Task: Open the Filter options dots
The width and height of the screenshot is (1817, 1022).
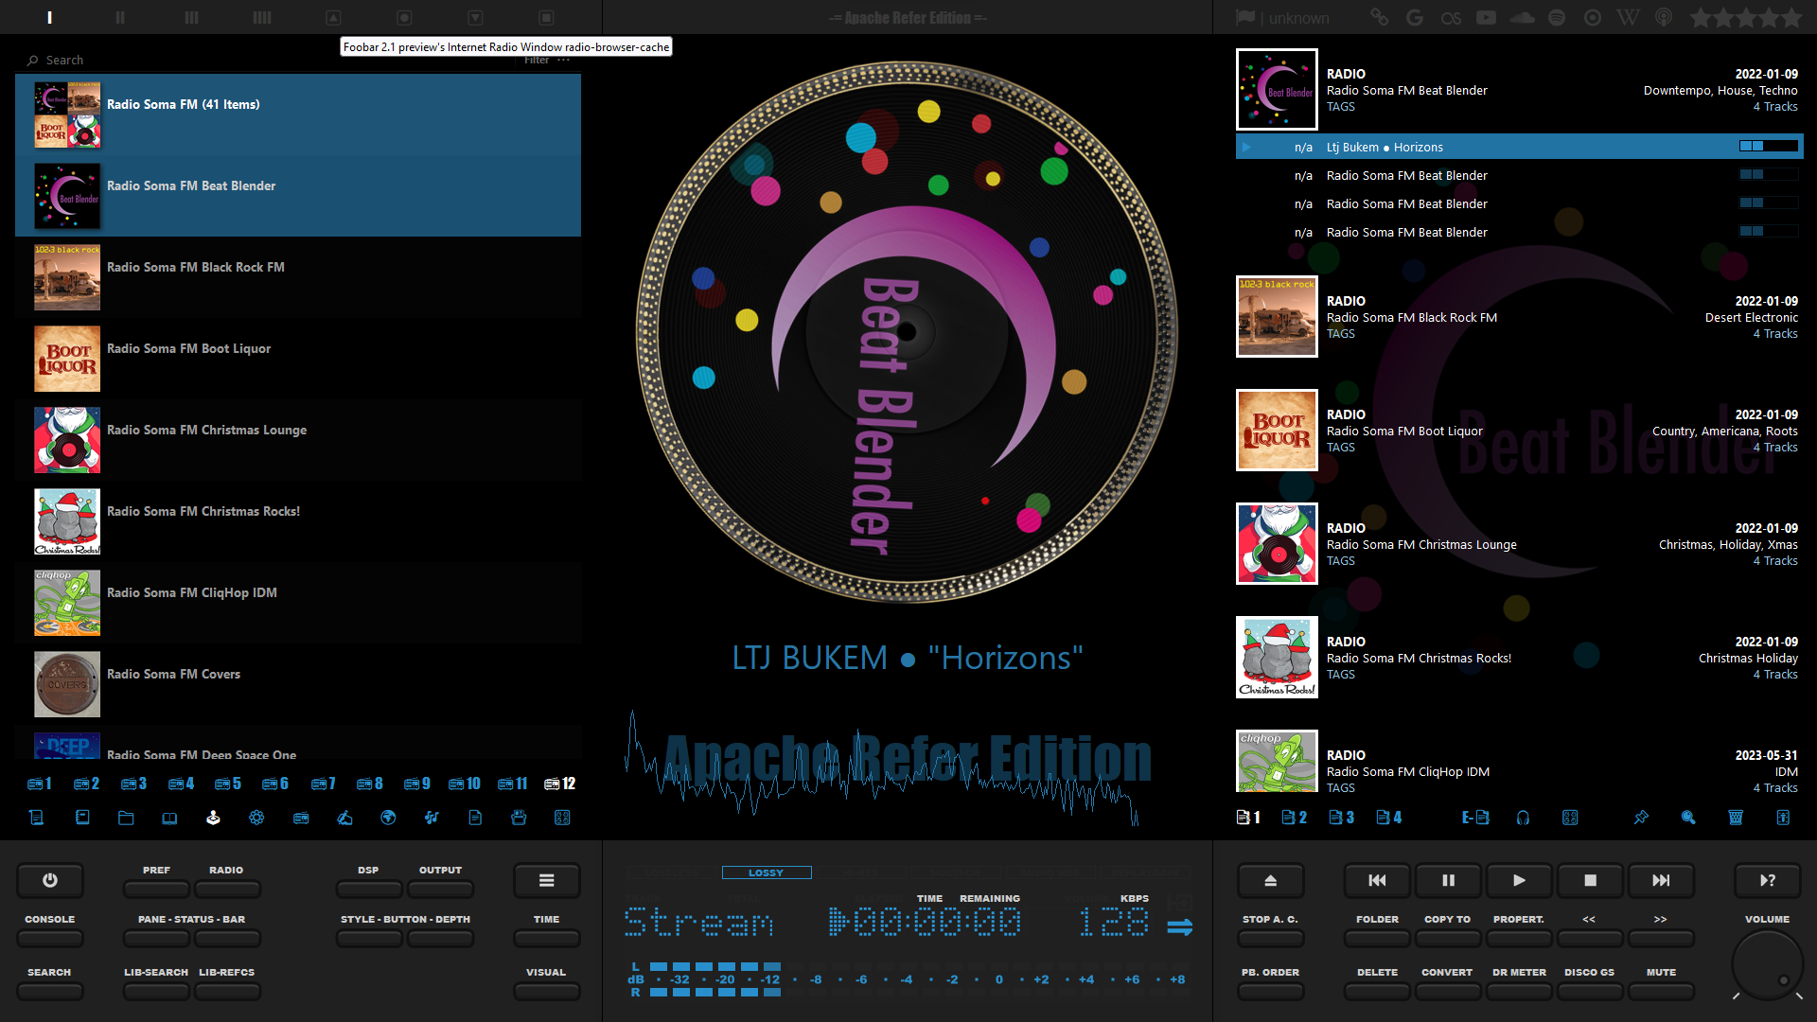Action: (x=564, y=60)
